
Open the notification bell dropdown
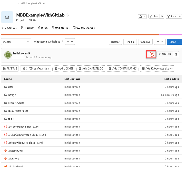tap(142, 16)
